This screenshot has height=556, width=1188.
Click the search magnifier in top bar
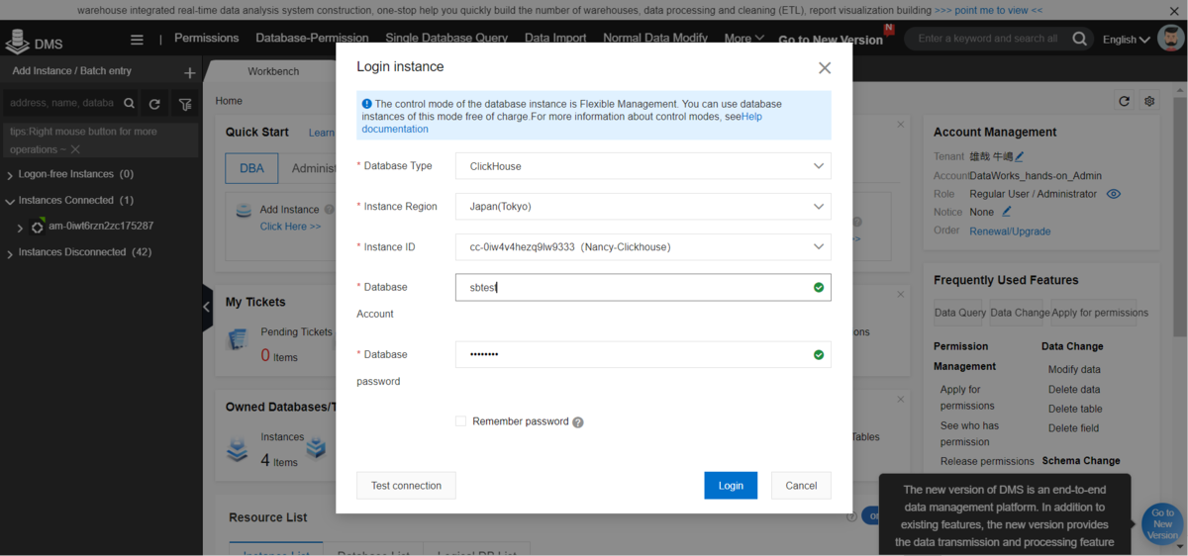click(1080, 40)
